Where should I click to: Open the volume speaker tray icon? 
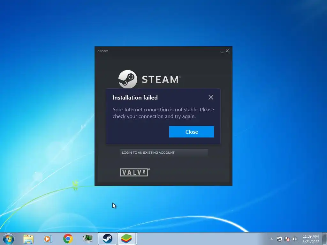(295, 239)
